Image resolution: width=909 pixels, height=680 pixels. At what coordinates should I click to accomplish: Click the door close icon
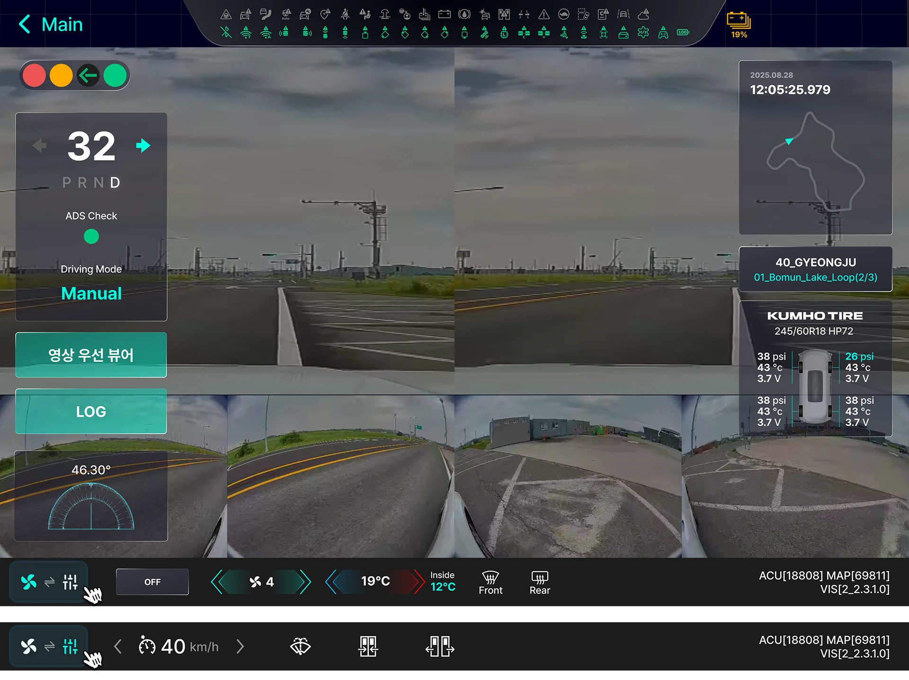pyautogui.click(x=368, y=646)
